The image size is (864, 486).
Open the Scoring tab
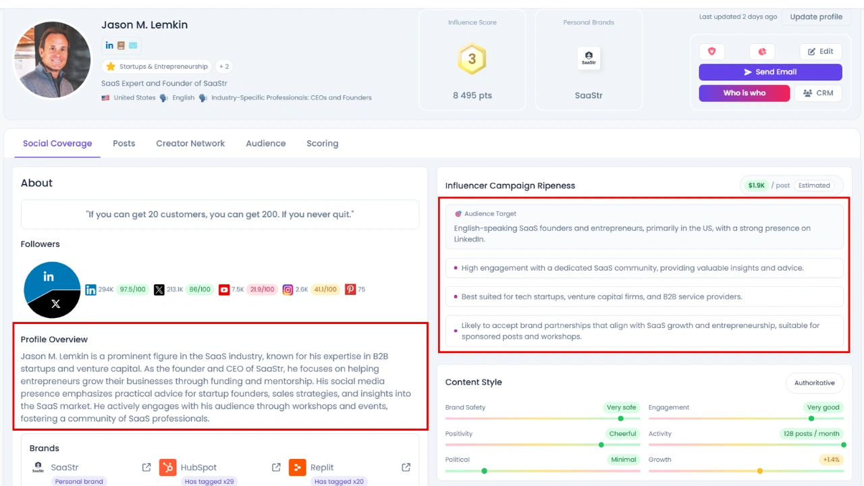point(323,143)
